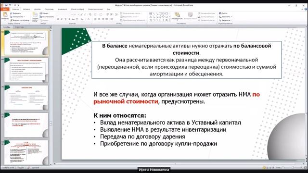Screen dimensions: 308x173
Task: Switch to the View (Вид) tab
Action: coord(108,9)
